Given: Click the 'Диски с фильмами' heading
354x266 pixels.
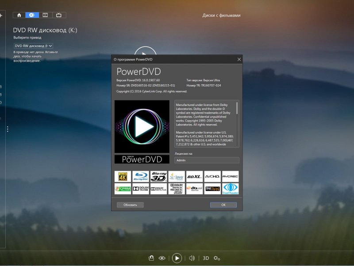Looking at the screenshot, I should click(222, 16).
